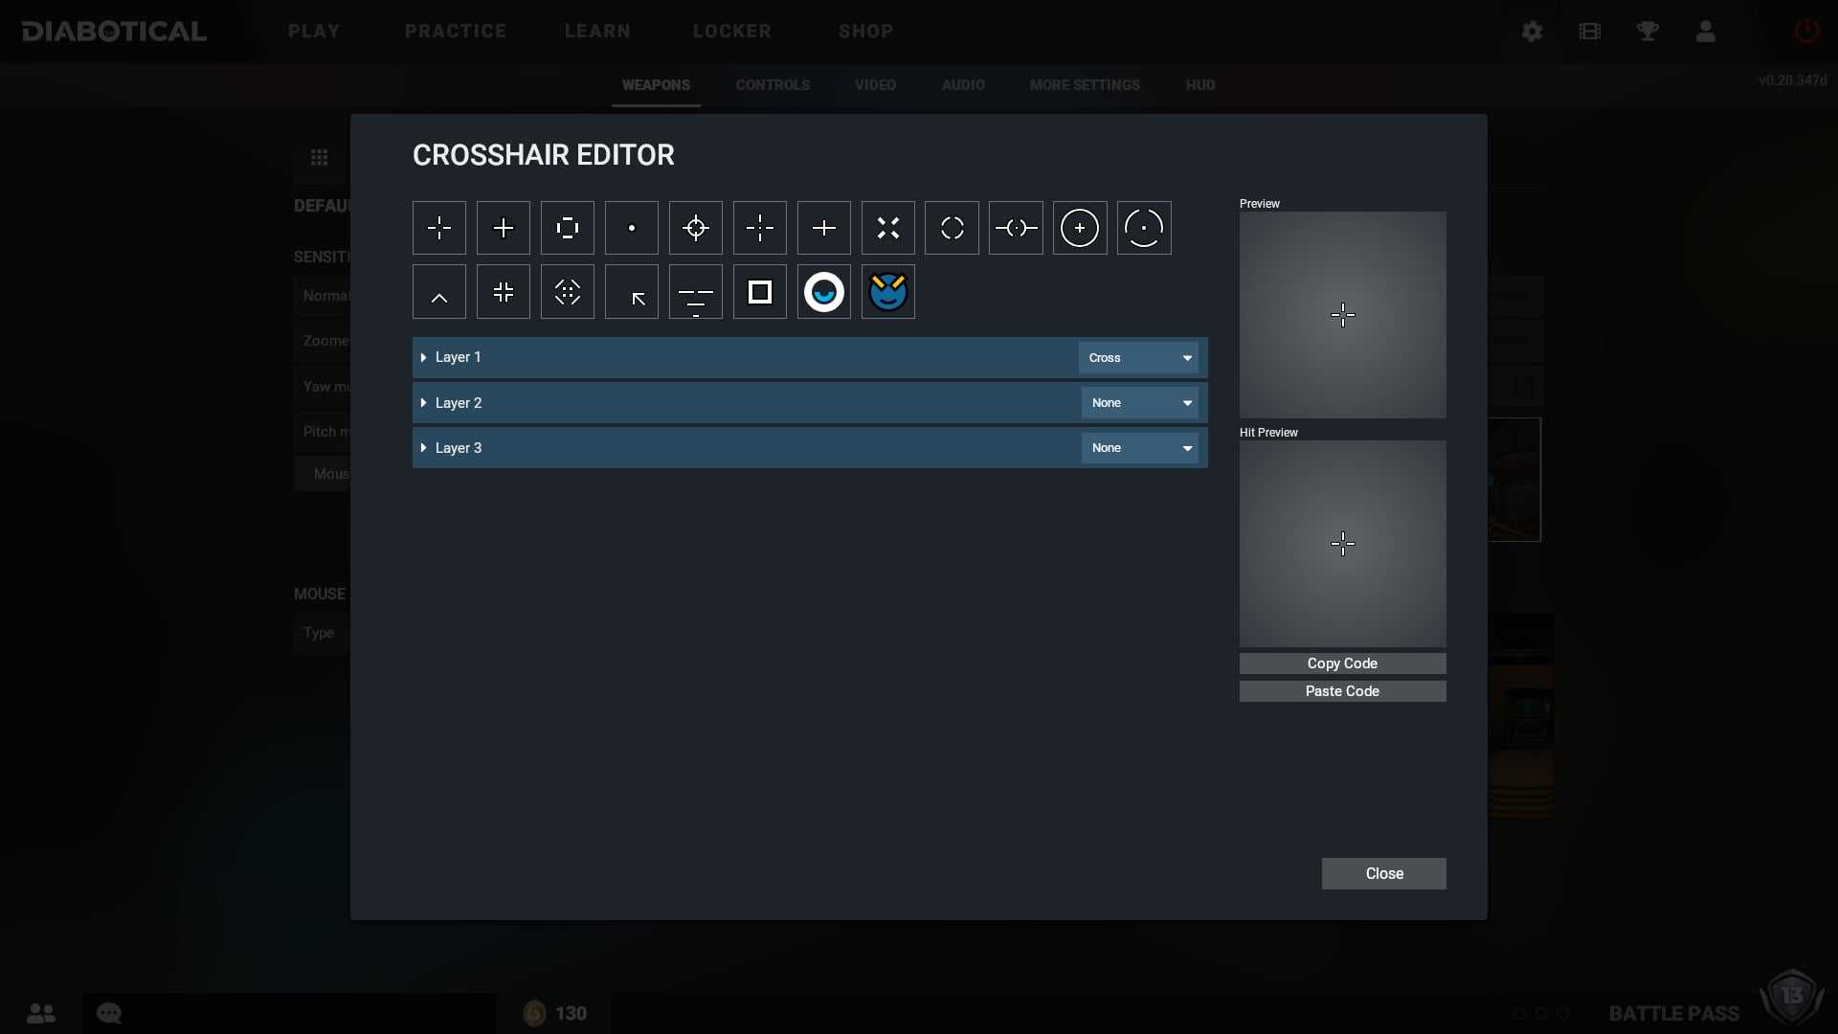Screen dimensions: 1838x1034
Task: Select the Diabotical mascot crosshair icon
Action: pos(886,292)
